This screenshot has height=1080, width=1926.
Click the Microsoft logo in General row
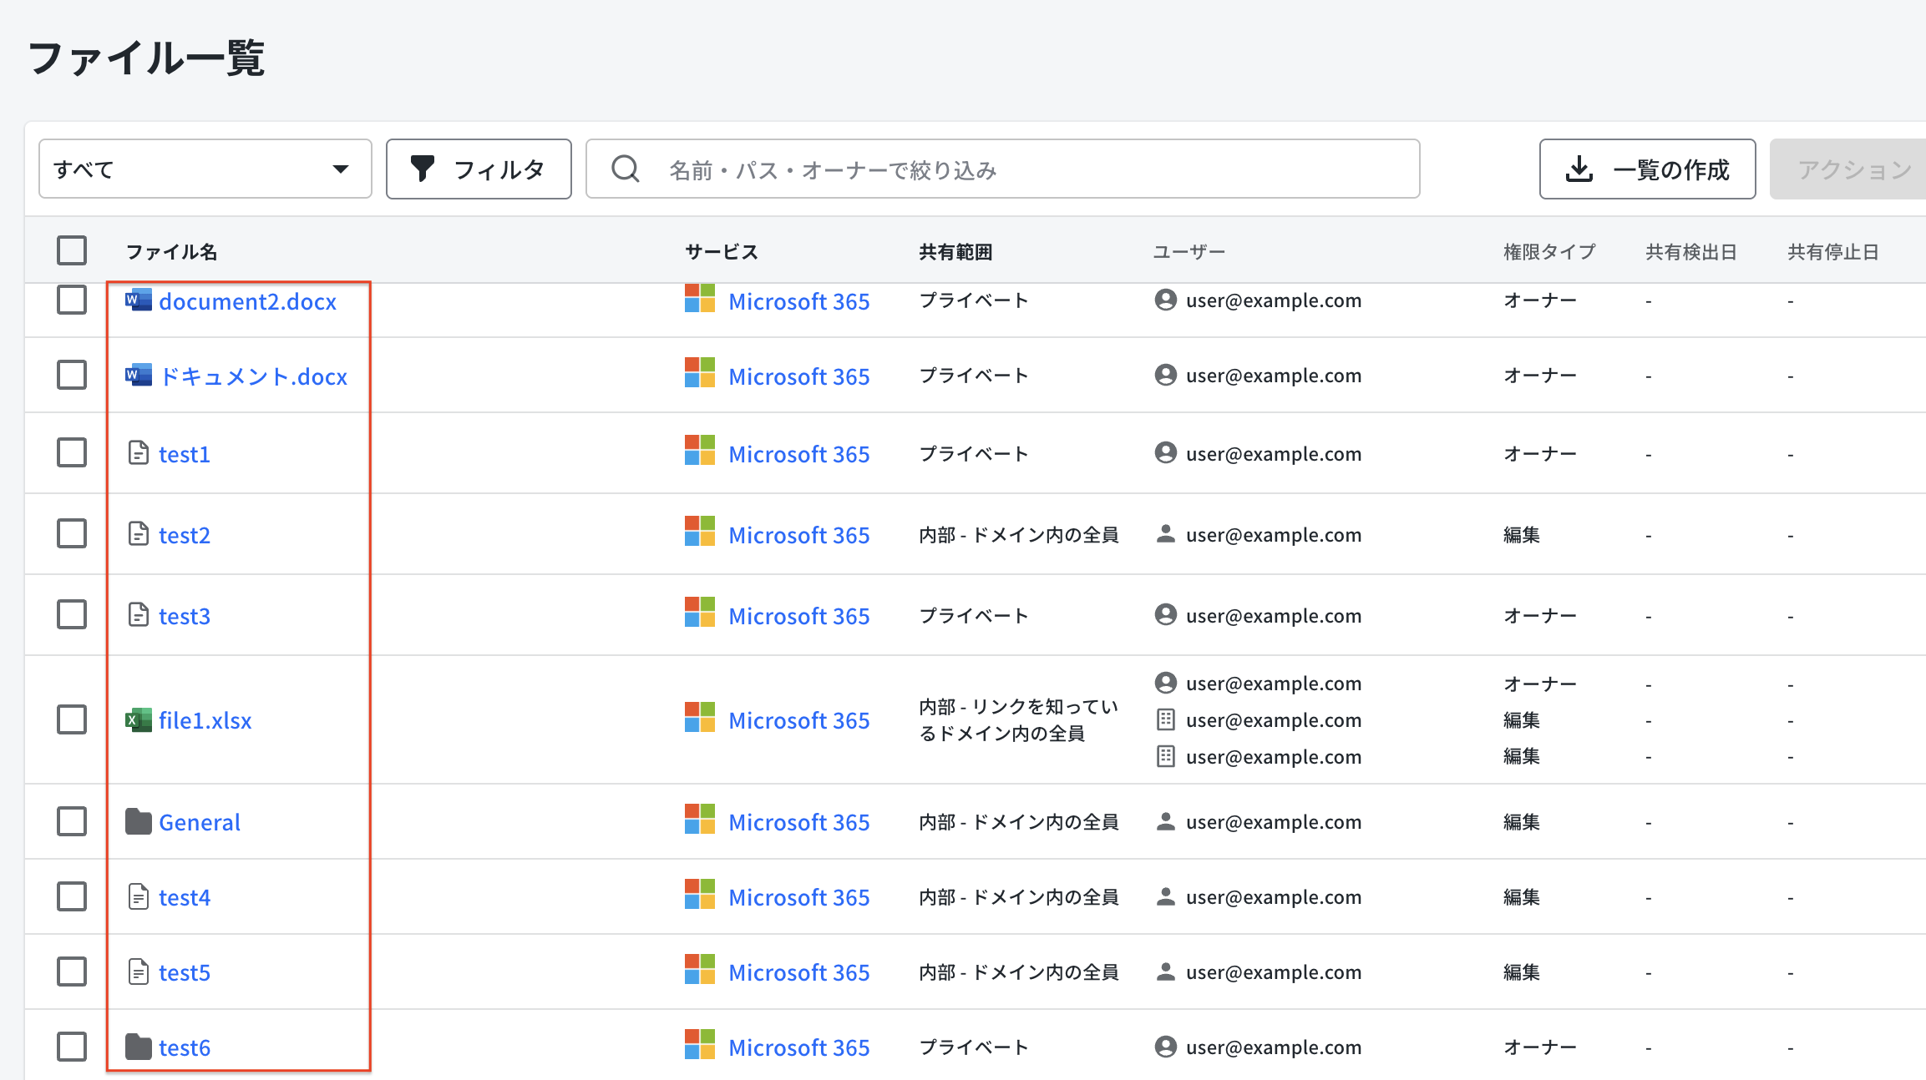[700, 819]
